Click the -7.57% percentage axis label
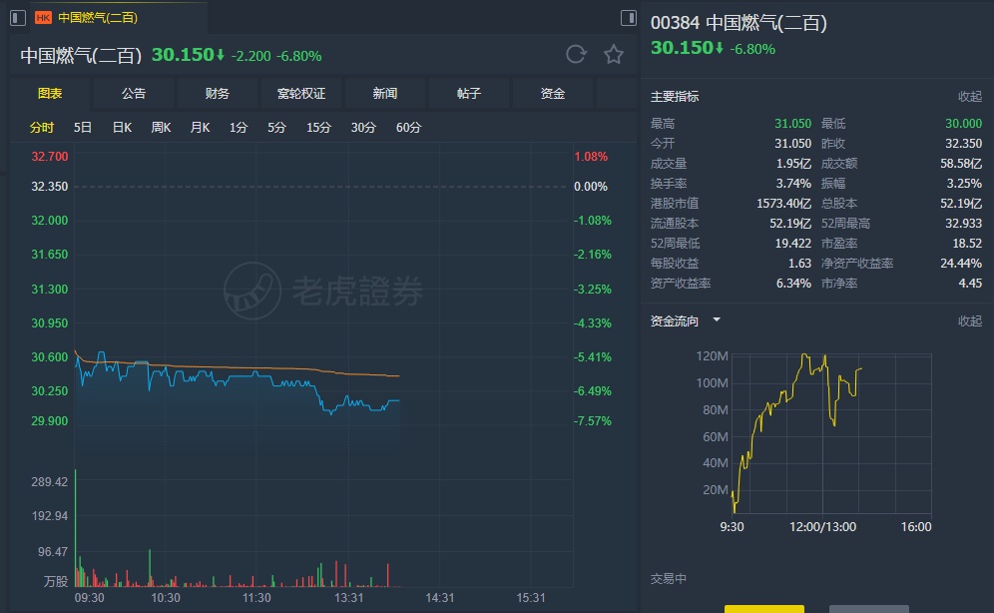The width and height of the screenshot is (994, 613). tap(593, 421)
